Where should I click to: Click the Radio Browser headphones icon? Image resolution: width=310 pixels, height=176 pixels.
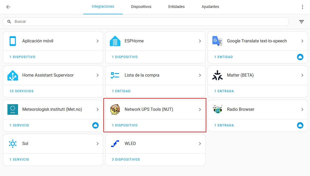click(x=217, y=109)
